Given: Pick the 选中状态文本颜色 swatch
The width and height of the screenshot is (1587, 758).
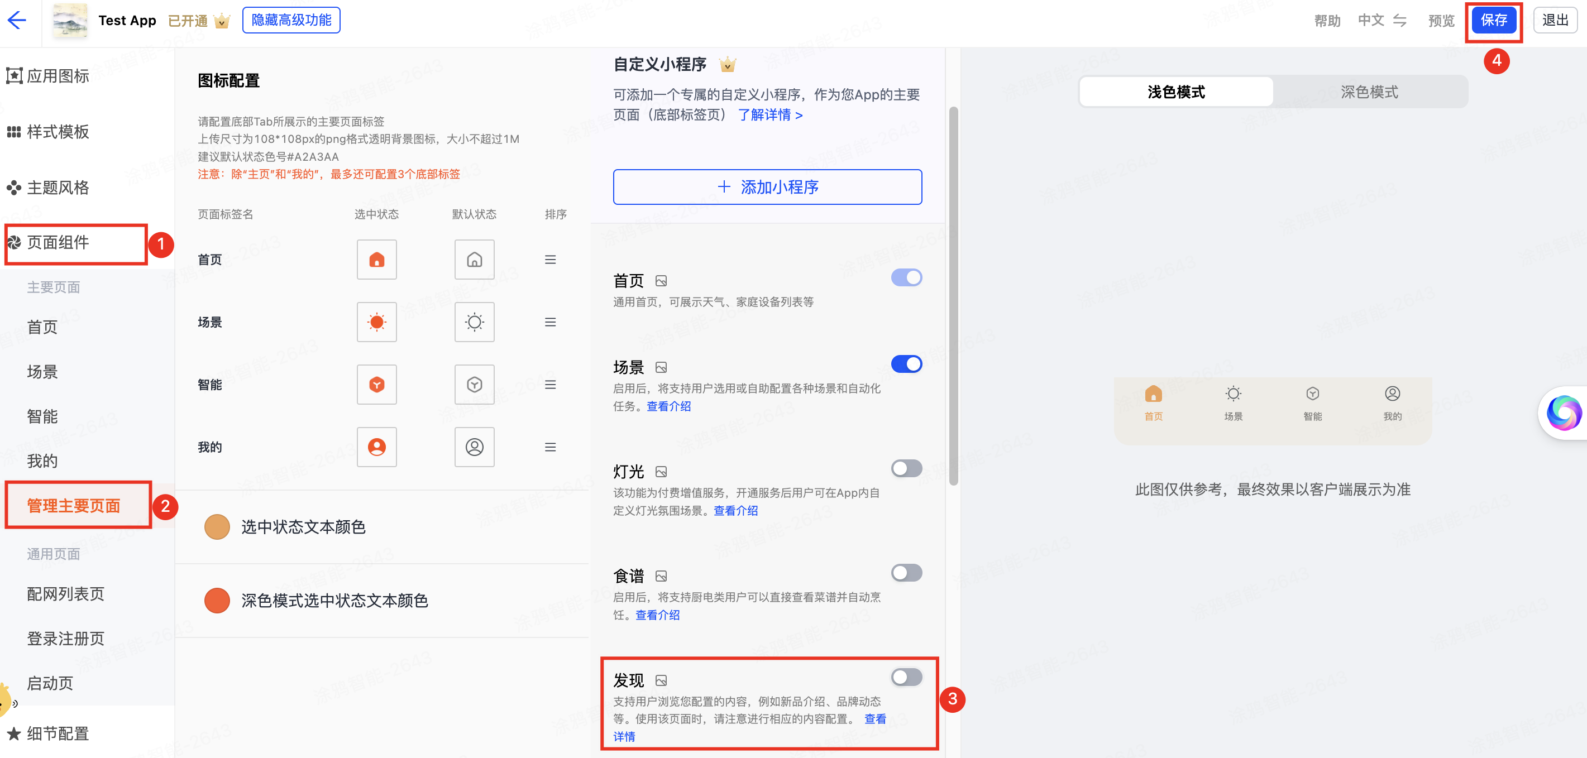Looking at the screenshot, I should [x=217, y=527].
